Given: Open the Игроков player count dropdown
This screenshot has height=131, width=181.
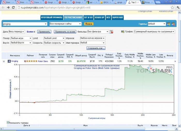Looking at the screenshot, I should pos(93,38).
